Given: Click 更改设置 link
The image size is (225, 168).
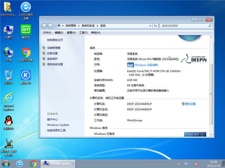Looking at the screenshot, I should click(190, 104).
